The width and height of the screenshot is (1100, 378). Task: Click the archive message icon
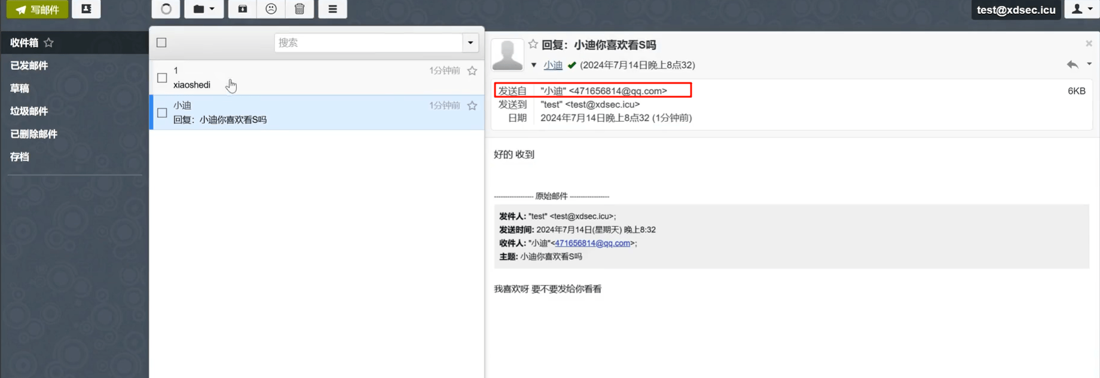click(x=242, y=9)
